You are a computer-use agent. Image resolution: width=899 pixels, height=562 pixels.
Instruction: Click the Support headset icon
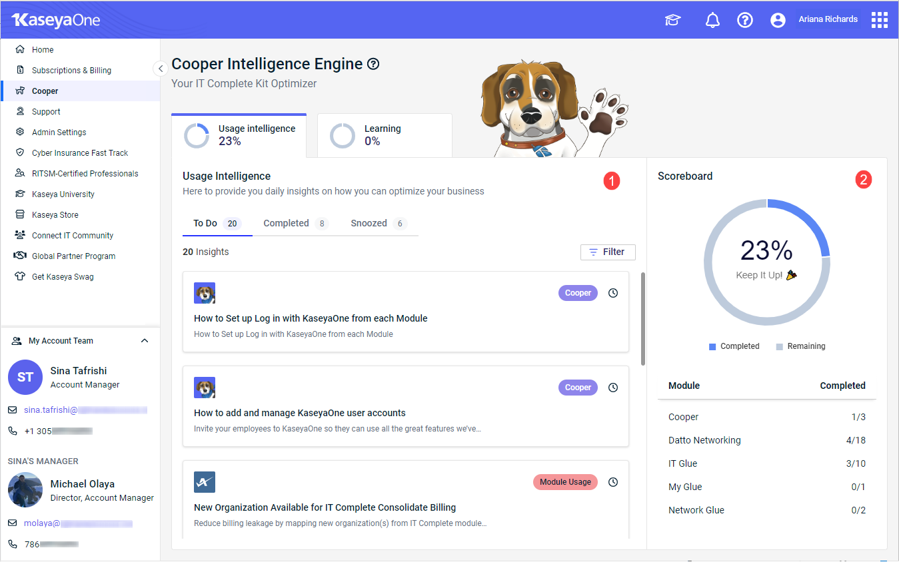[x=20, y=111]
